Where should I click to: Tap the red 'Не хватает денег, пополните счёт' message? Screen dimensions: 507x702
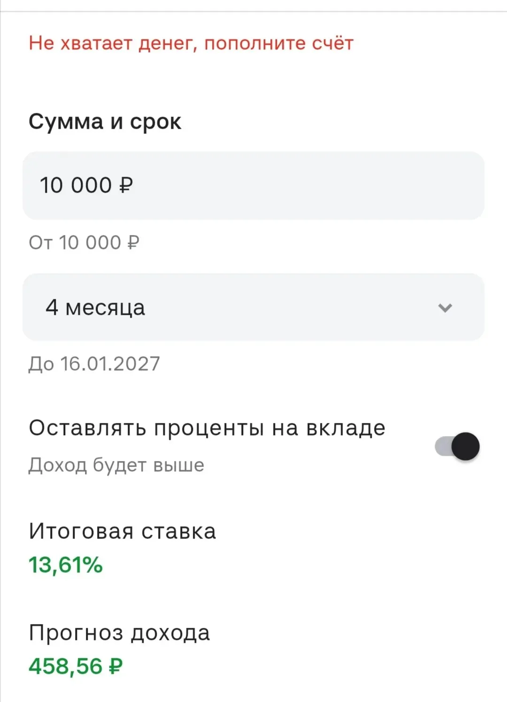click(191, 43)
